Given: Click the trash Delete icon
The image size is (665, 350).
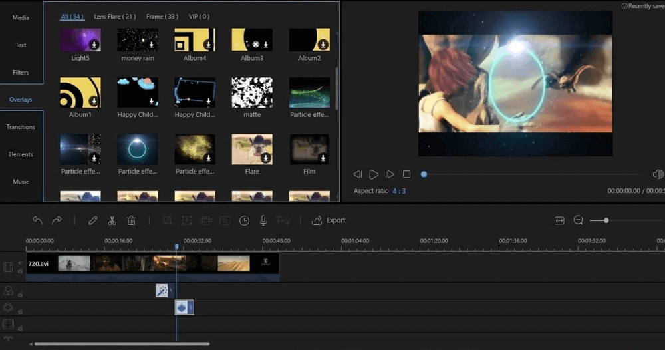Looking at the screenshot, I should 132,220.
